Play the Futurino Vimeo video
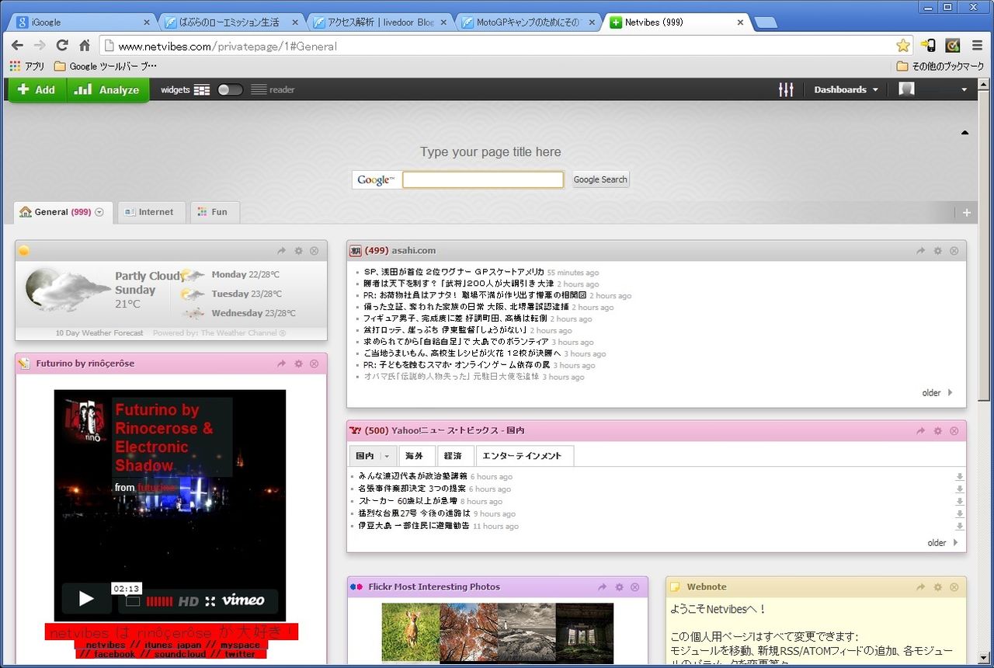 click(x=86, y=599)
